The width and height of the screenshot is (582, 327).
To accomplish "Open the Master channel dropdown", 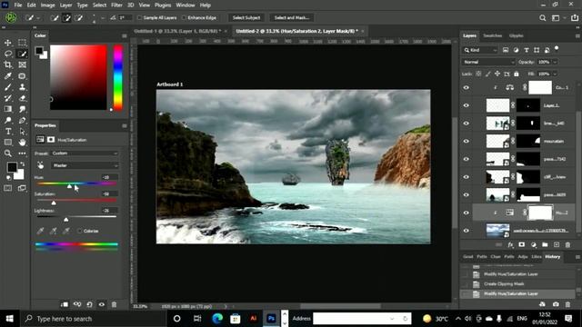I will click(x=85, y=165).
